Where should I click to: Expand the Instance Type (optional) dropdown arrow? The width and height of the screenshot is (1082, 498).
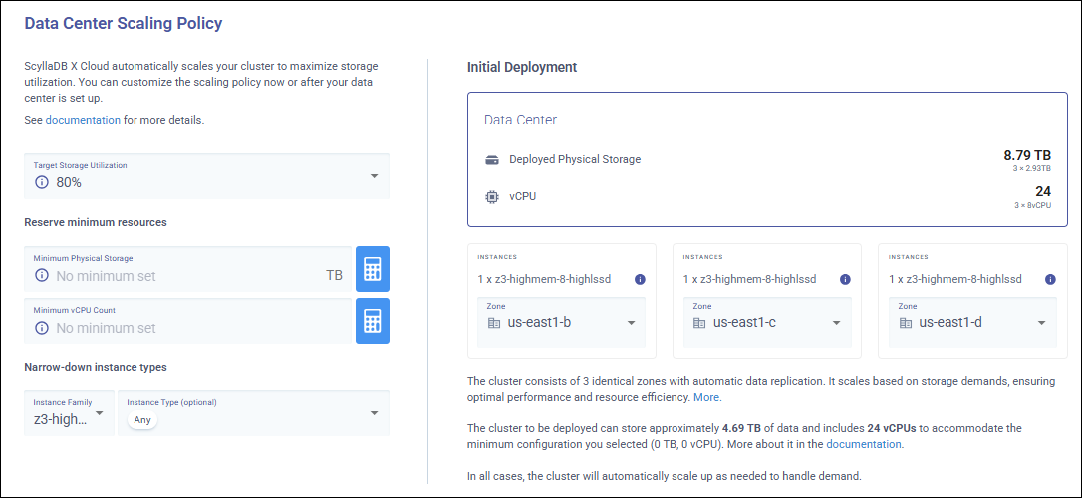(x=374, y=413)
